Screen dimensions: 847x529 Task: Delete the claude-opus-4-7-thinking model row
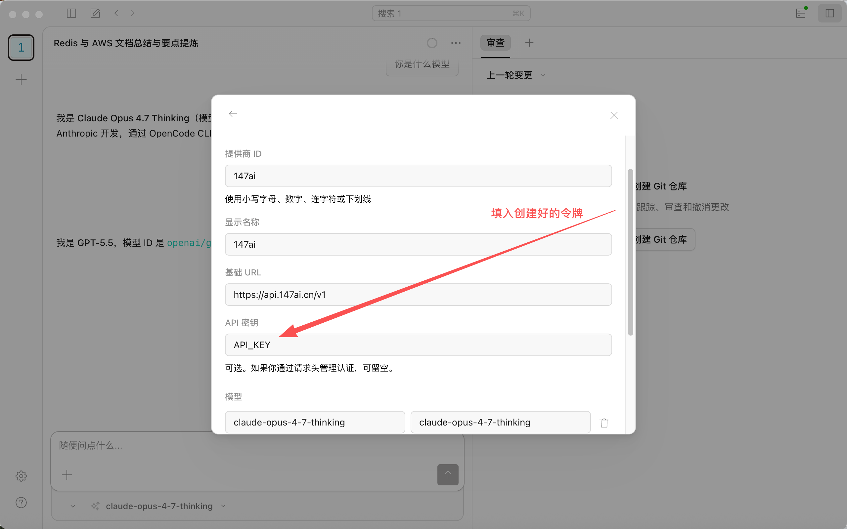[x=604, y=423]
